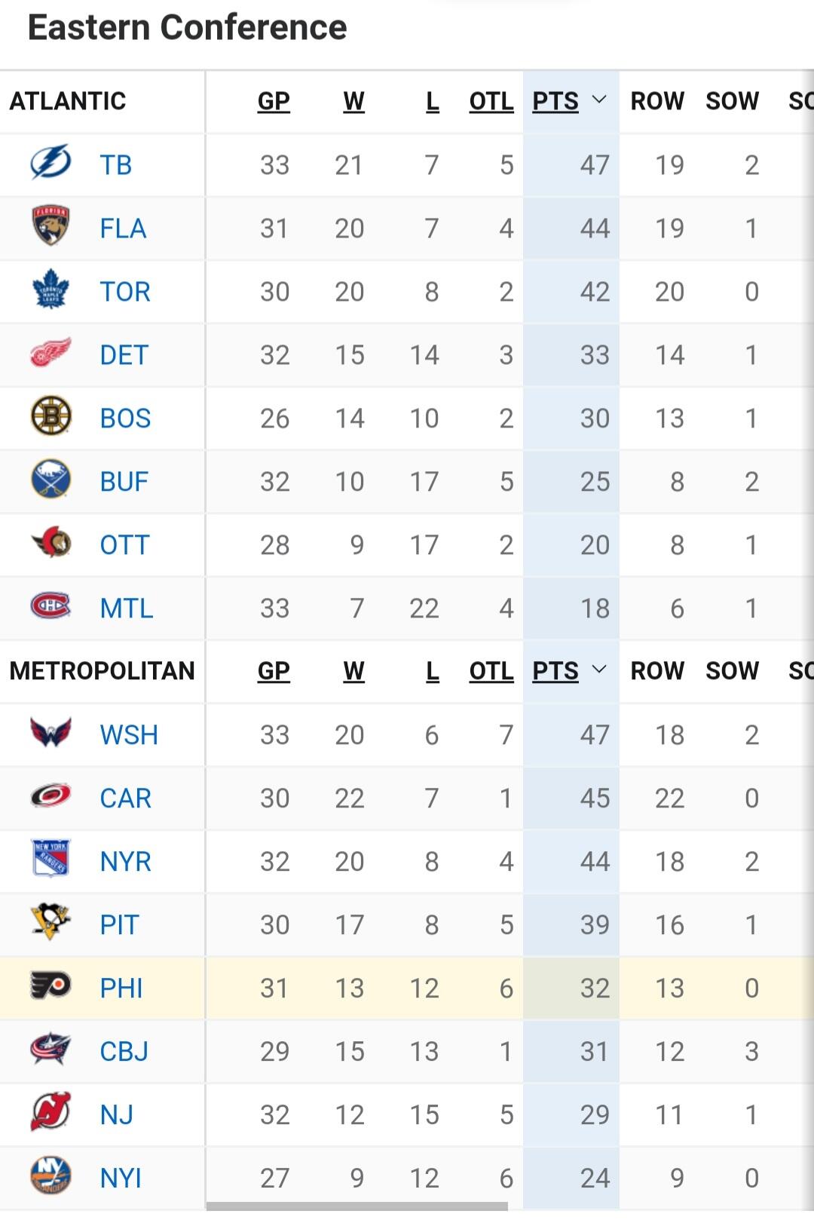Click the Boston Bruins logo
This screenshot has height=1226, width=814.
click(50, 416)
